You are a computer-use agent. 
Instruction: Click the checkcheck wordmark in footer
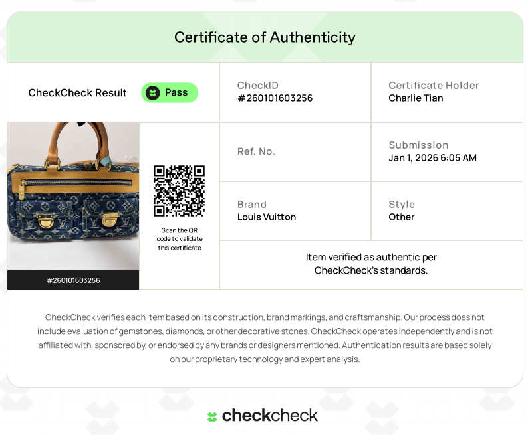(270, 416)
